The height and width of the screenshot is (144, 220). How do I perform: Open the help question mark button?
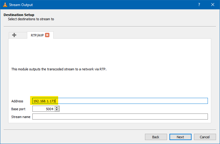tap(199, 5)
